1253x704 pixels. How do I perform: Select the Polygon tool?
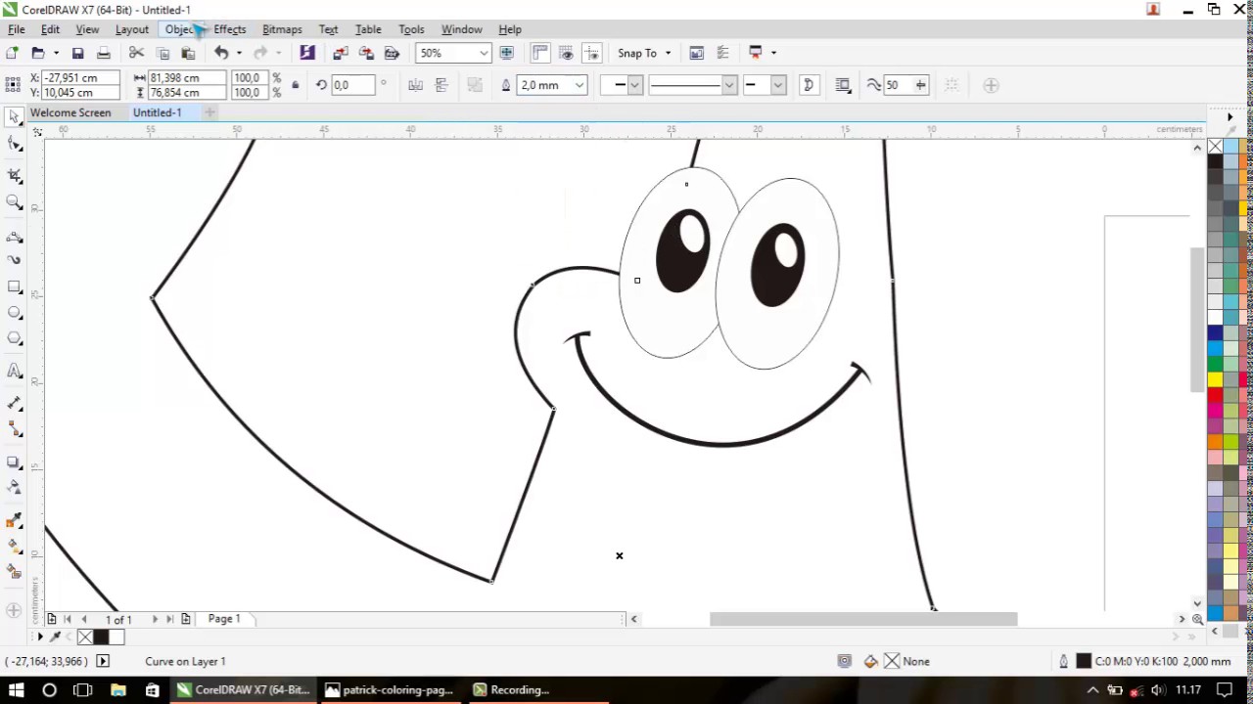point(15,338)
